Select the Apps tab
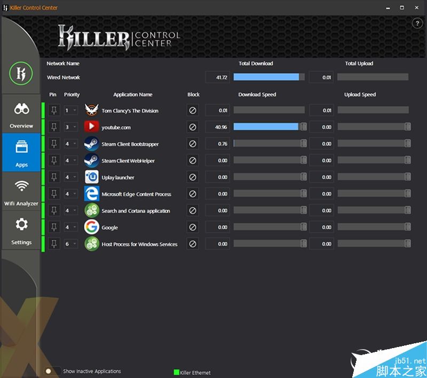This screenshot has width=427, height=378. tap(21, 153)
